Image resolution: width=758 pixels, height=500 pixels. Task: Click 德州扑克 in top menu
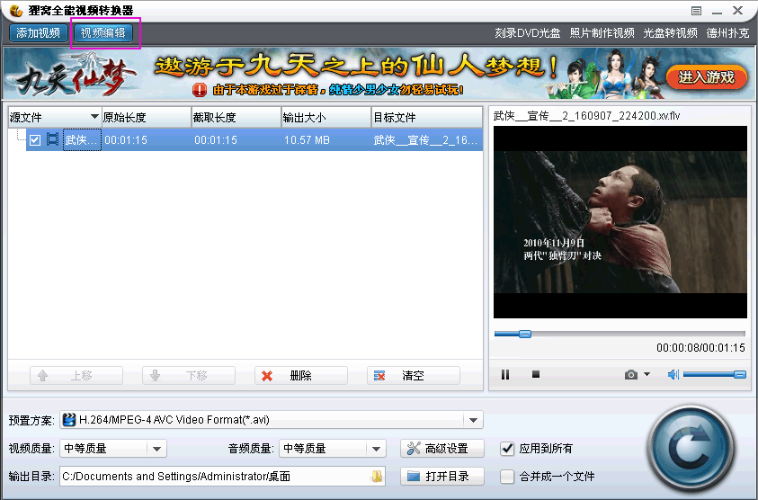coord(727,33)
